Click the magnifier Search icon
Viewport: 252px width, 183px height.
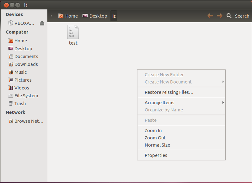click(229, 16)
